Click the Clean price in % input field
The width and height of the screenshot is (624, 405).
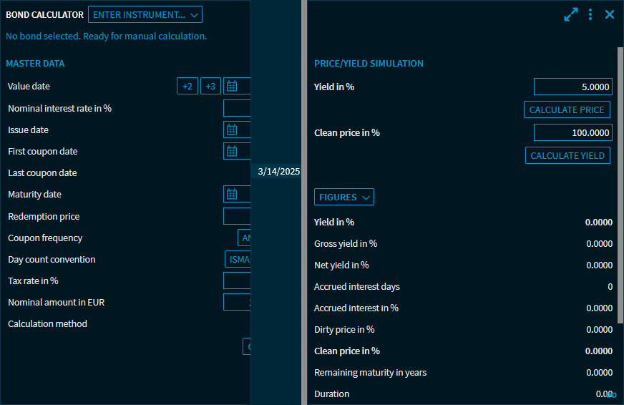tap(572, 132)
